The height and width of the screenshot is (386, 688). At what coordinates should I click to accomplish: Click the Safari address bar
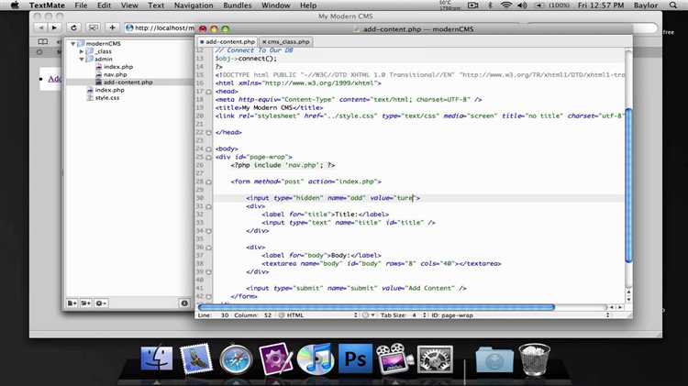tap(161, 28)
